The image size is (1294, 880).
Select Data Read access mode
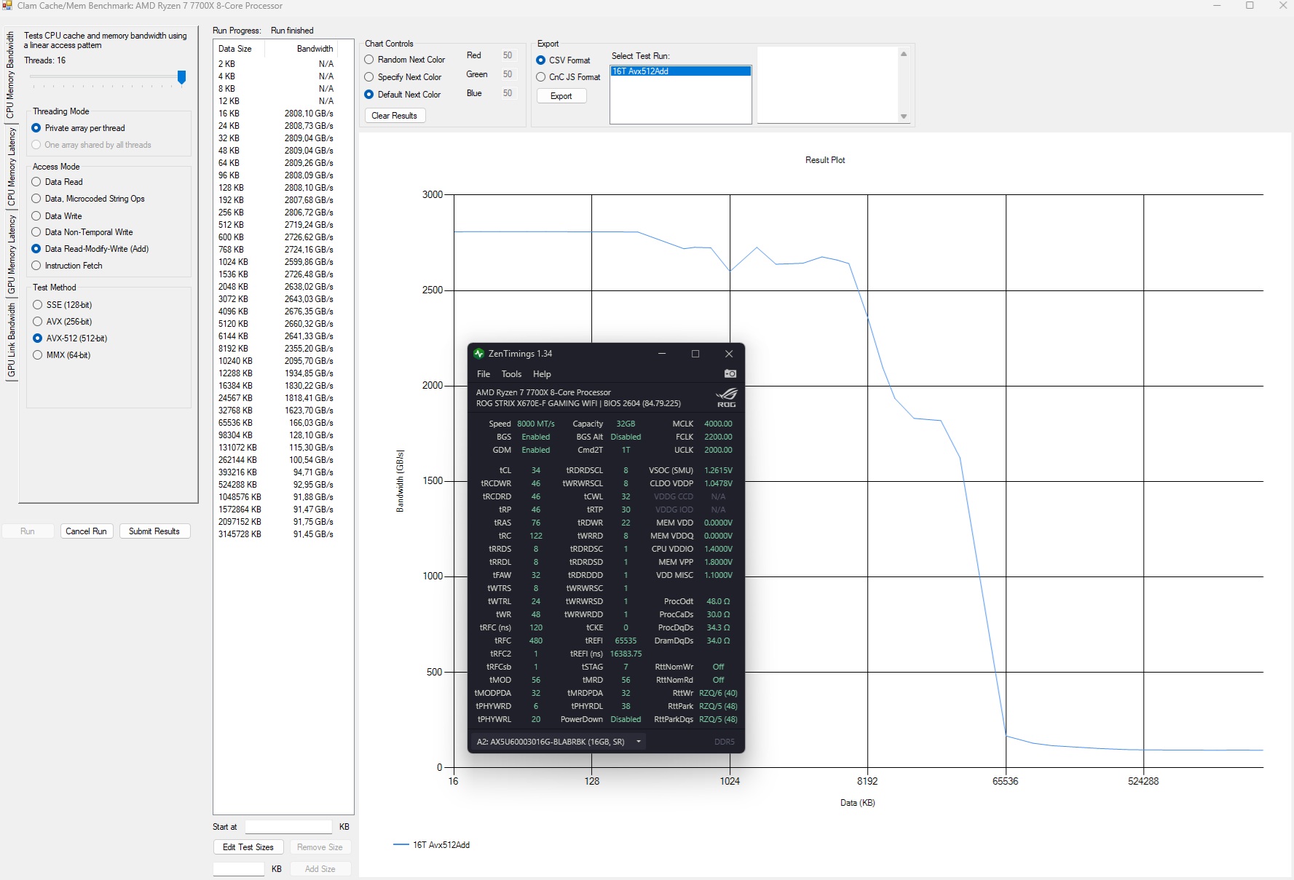(x=58, y=182)
